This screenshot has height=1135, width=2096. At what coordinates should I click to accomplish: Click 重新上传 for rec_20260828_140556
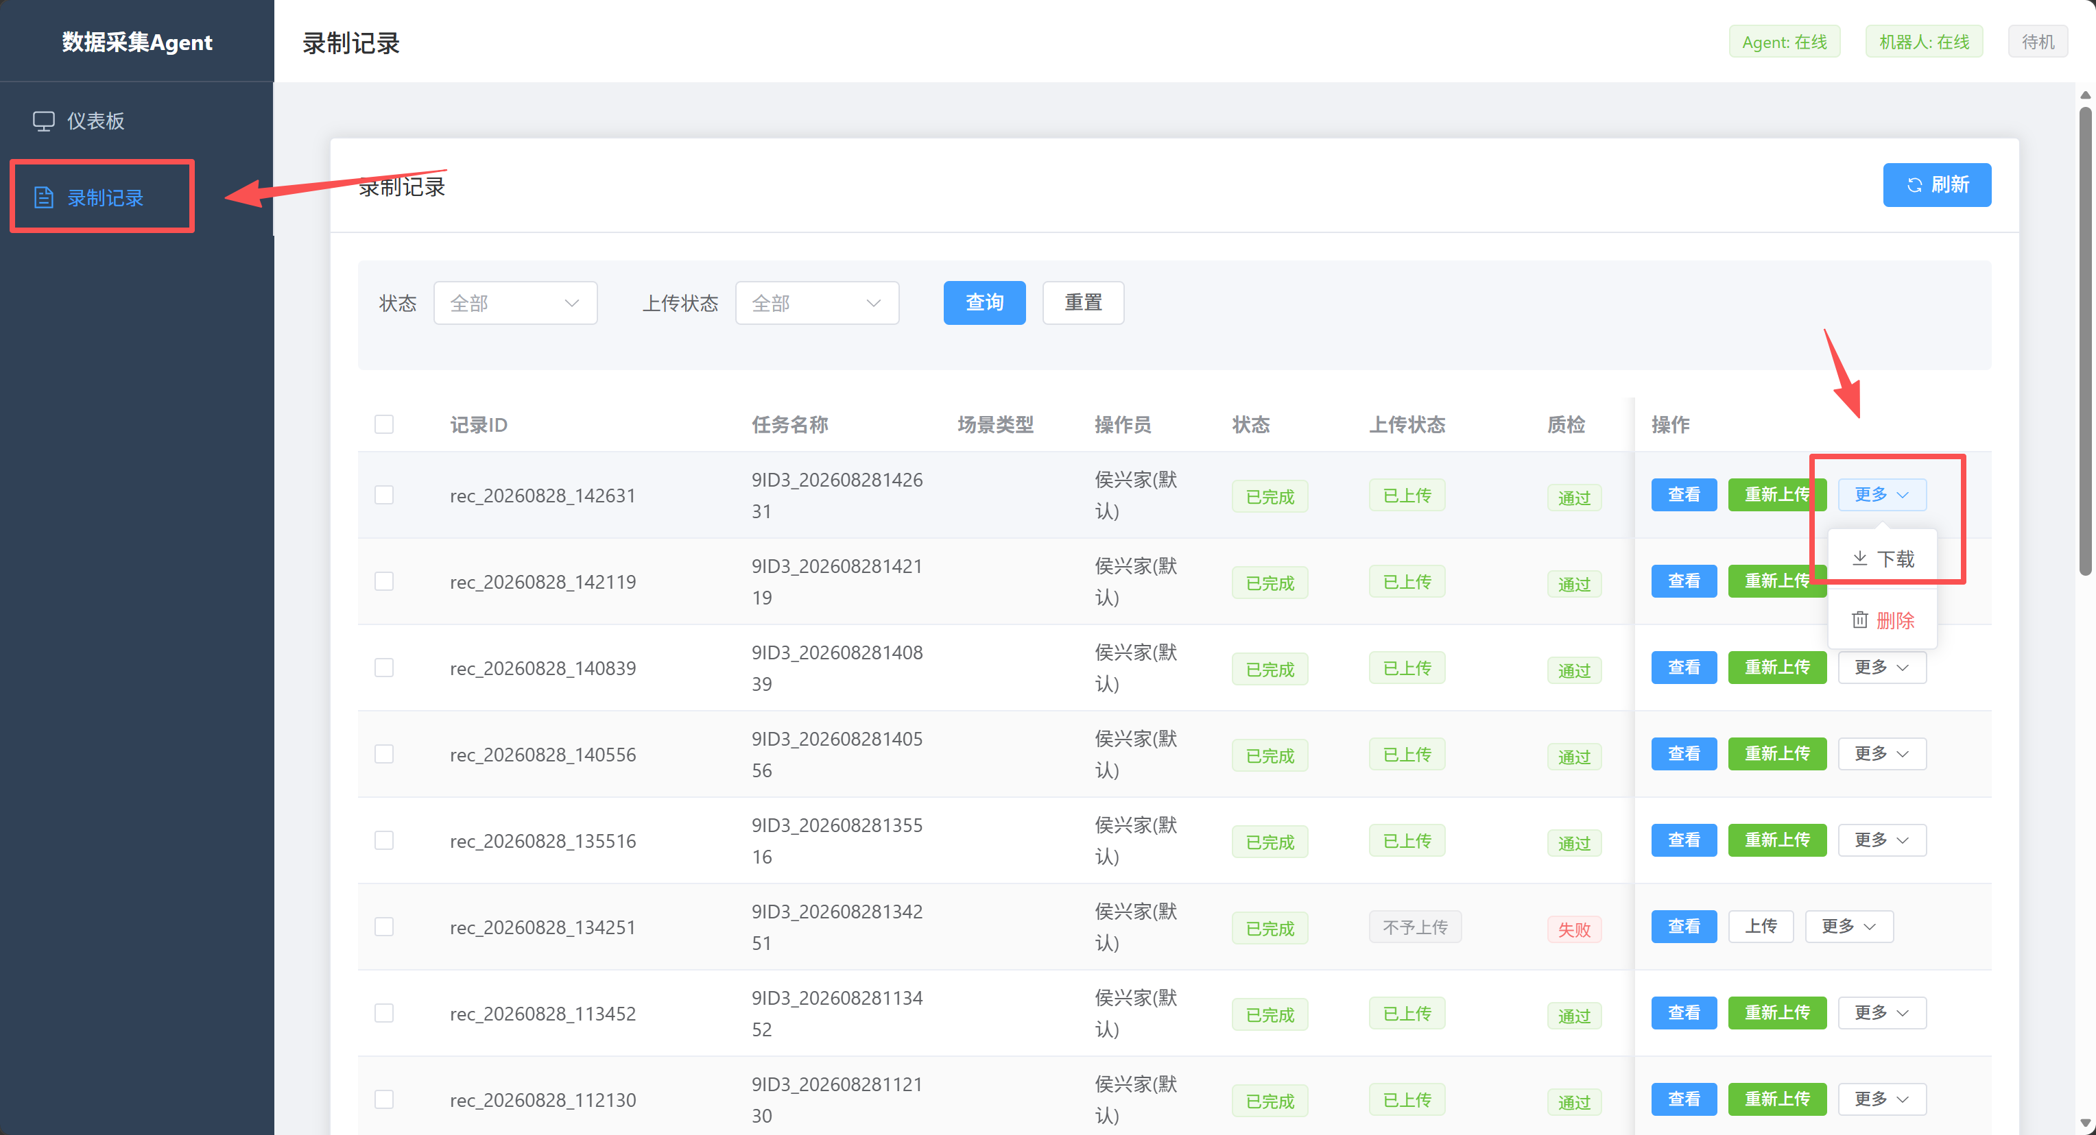click(x=1777, y=754)
